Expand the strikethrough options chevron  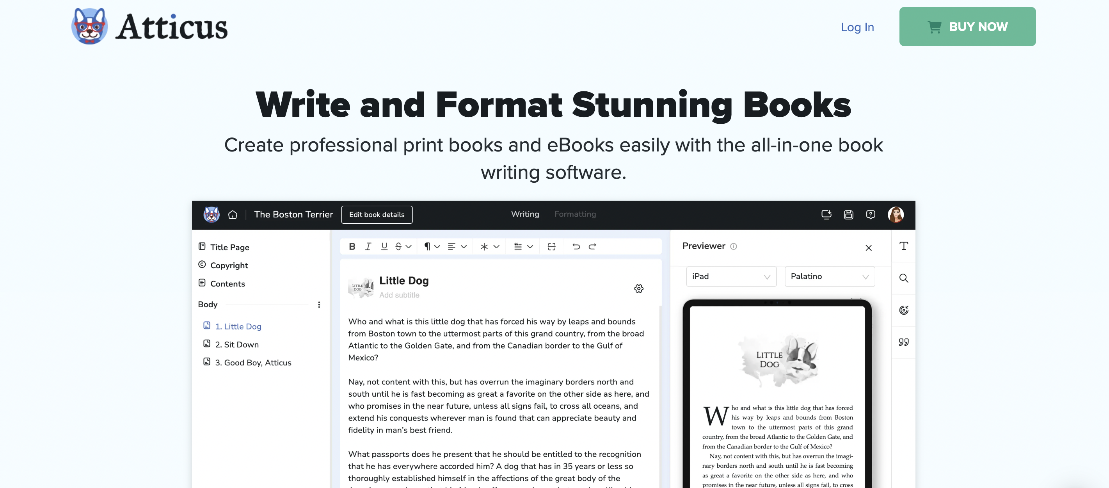(x=409, y=246)
